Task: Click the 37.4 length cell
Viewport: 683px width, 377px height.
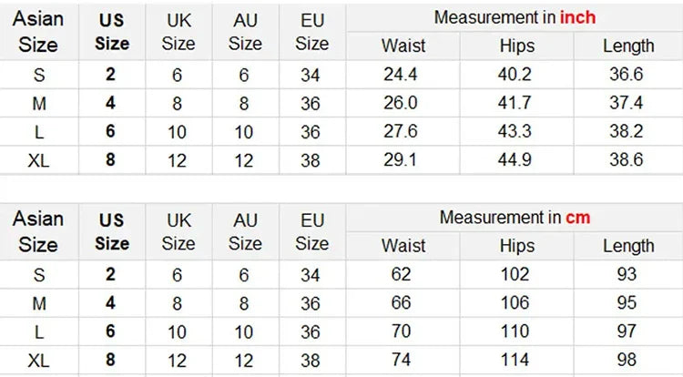Action: point(627,104)
